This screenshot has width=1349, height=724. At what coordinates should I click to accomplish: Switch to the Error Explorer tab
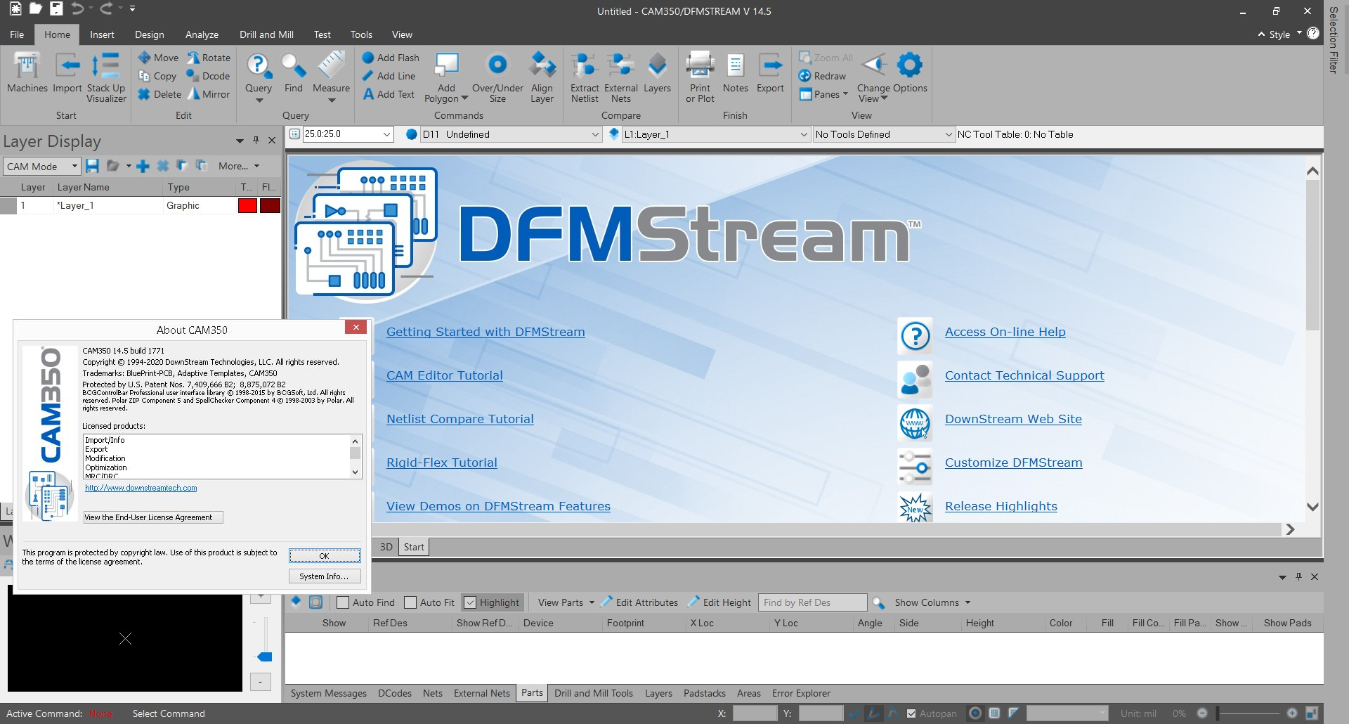click(x=801, y=693)
